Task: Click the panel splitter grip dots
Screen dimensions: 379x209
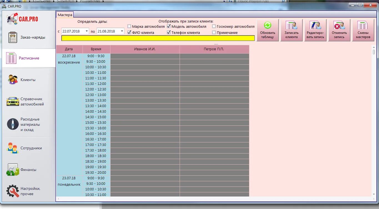Action: coord(216,44)
